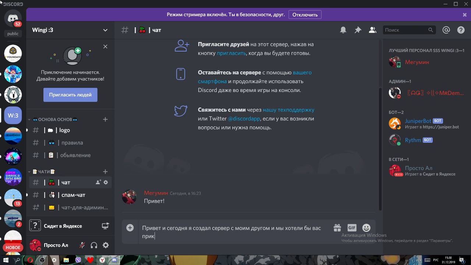Click the chat area scrollbar
471x265 pixels.
click(380, 149)
